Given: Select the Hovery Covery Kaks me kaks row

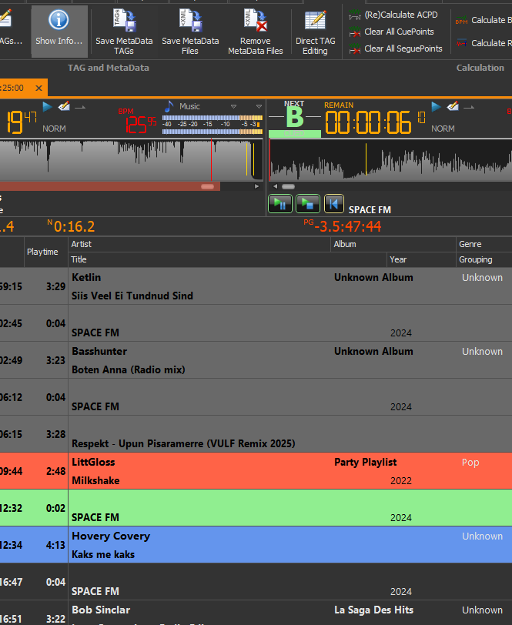Looking at the screenshot, I should pyautogui.click(x=231, y=545).
